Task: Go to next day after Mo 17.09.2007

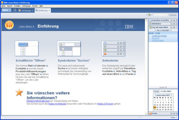Action: (x=171, y=30)
